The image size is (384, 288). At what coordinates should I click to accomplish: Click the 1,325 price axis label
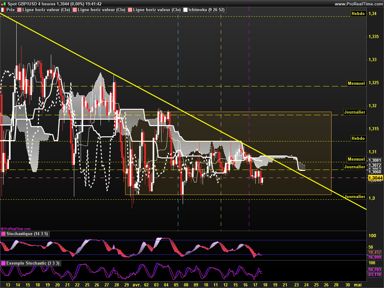point(374,83)
